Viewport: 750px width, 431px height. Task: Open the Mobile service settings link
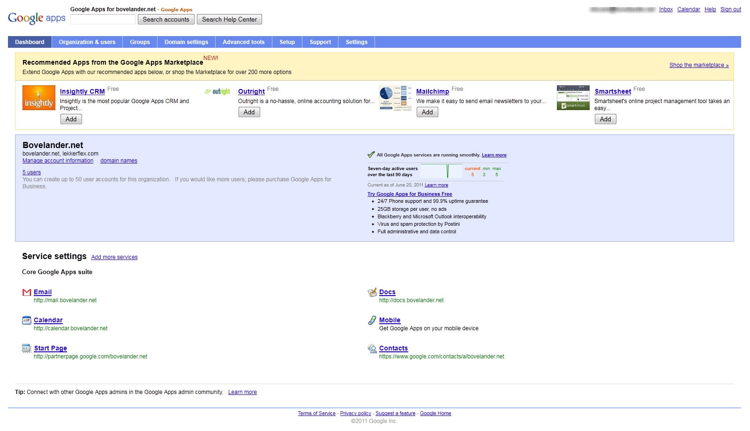(390, 320)
